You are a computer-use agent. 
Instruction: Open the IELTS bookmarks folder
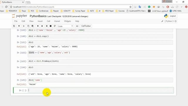tap(91, 11)
